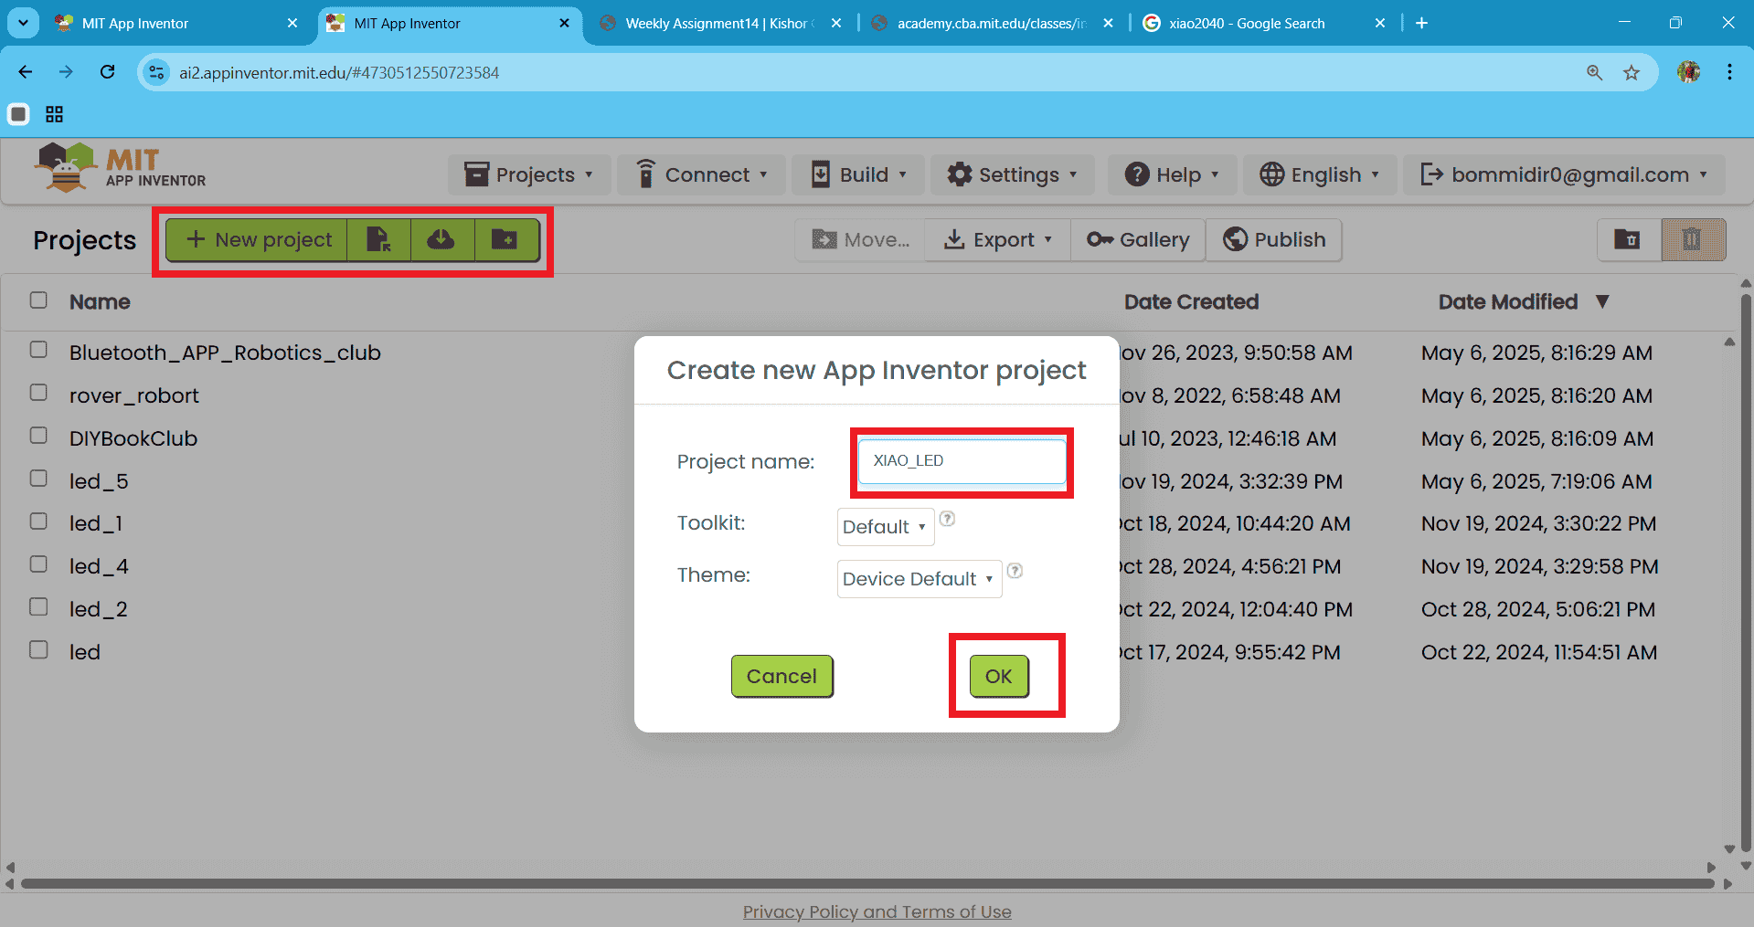Open the Help menu

point(1172,174)
